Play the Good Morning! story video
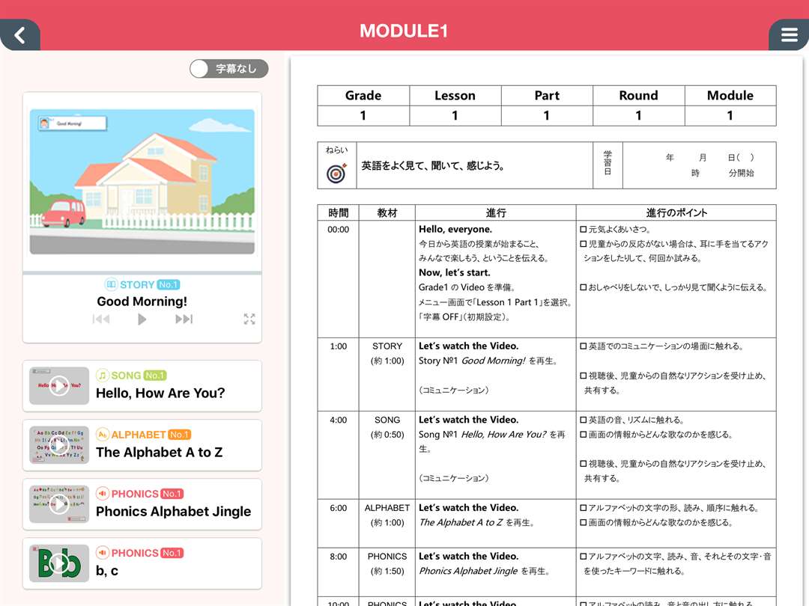The image size is (809, 606). (x=142, y=319)
